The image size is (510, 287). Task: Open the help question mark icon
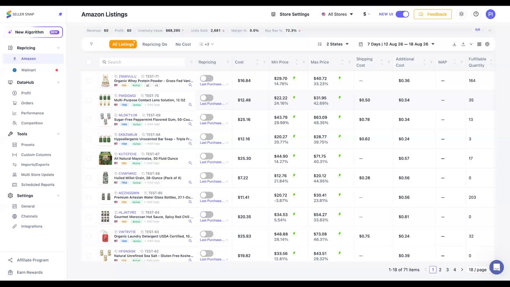pyautogui.click(x=476, y=14)
